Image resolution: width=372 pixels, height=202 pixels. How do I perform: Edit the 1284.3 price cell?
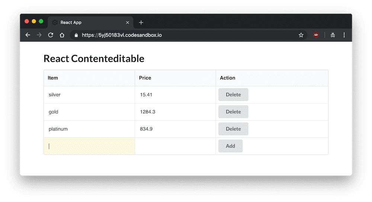click(175, 112)
